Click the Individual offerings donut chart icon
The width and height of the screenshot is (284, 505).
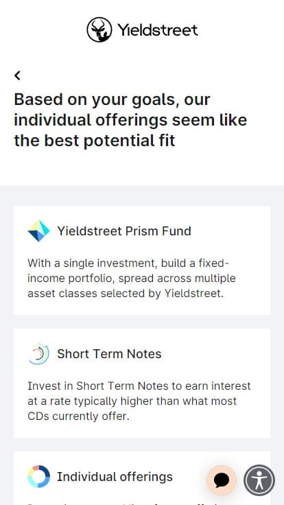38,476
